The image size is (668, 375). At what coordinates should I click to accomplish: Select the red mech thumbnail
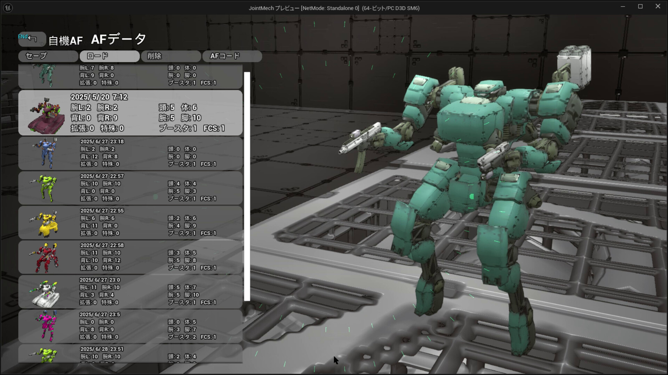[47, 257]
